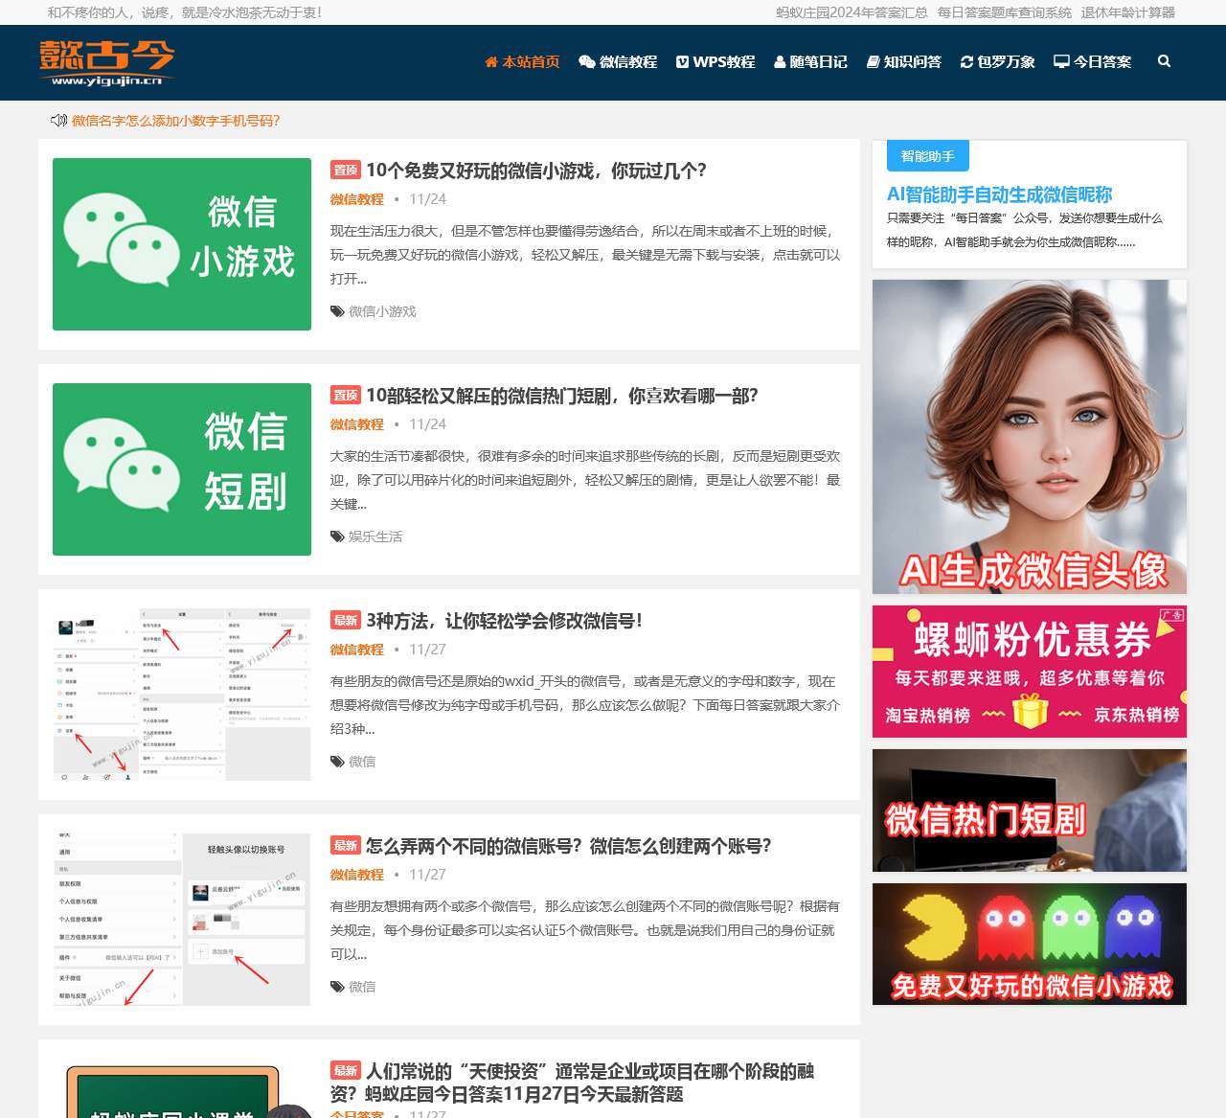This screenshot has height=1118, width=1226.
Task: Click the sidebar text 只需要关注“每日答案”公众号
Action: coord(1025,230)
